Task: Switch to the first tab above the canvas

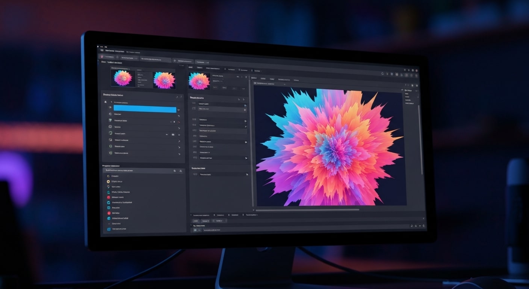Action: (x=254, y=78)
